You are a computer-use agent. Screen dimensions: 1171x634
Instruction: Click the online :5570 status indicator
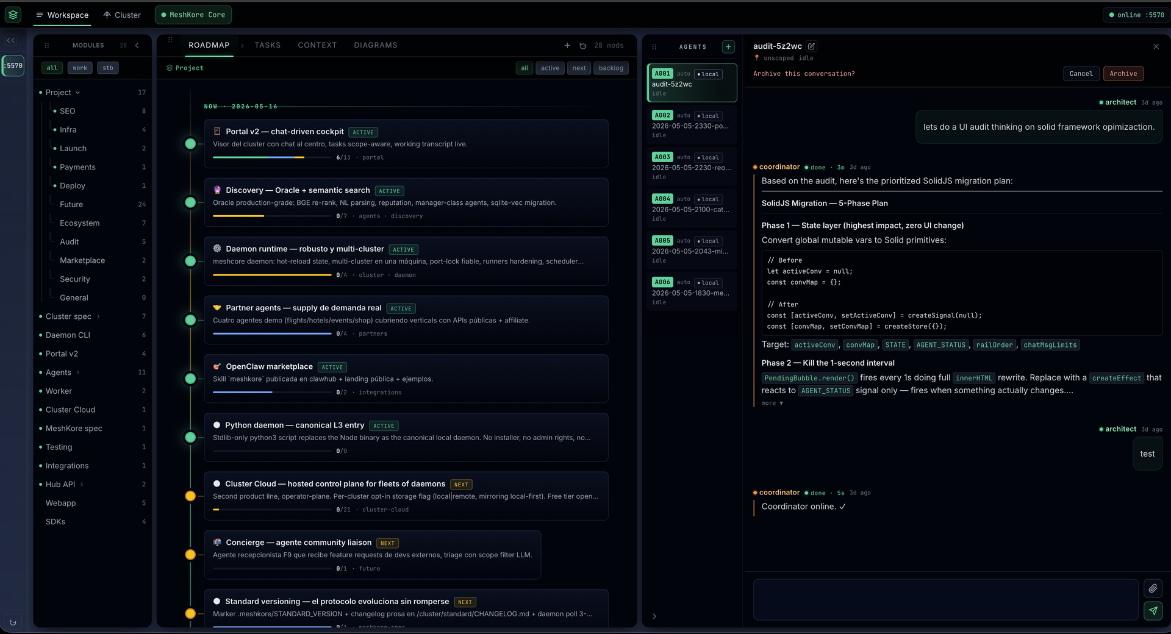(x=1136, y=15)
